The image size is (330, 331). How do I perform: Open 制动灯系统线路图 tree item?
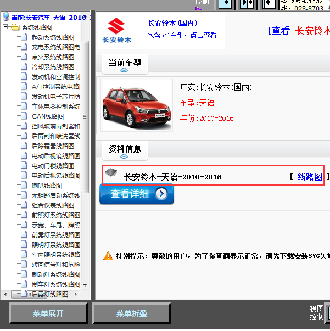56,274
